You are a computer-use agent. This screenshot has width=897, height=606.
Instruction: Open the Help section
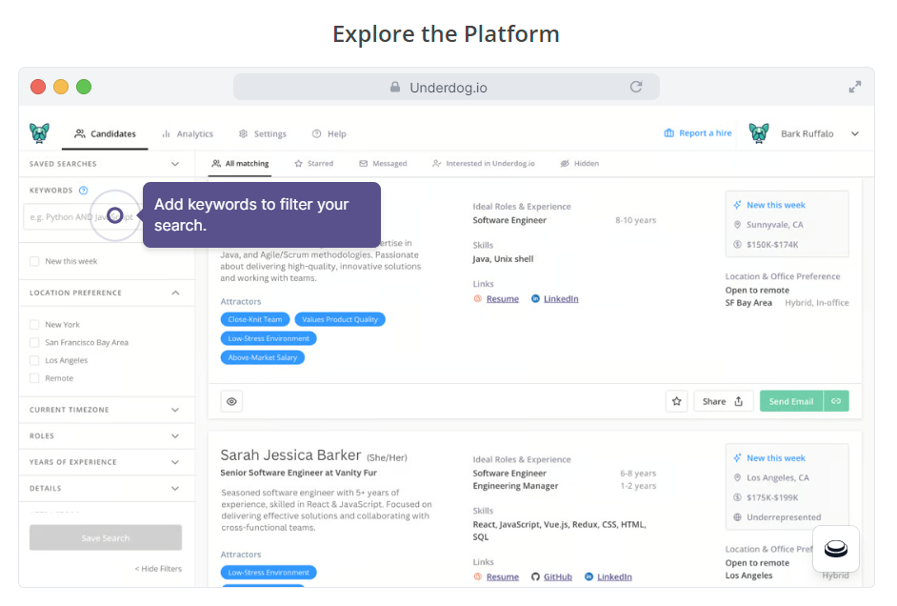point(329,133)
